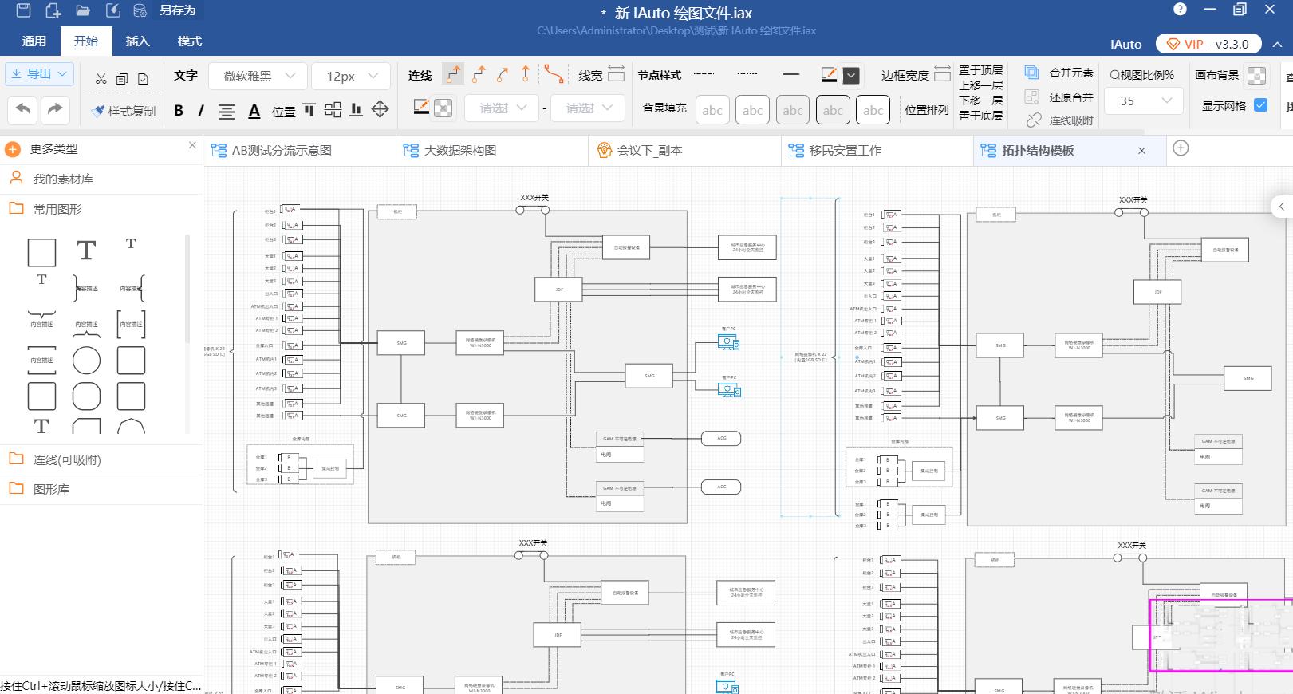This screenshot has height=694, width=1293.
Task: Toggle the 显示网格 checkbox
Action: point(1261,105)
